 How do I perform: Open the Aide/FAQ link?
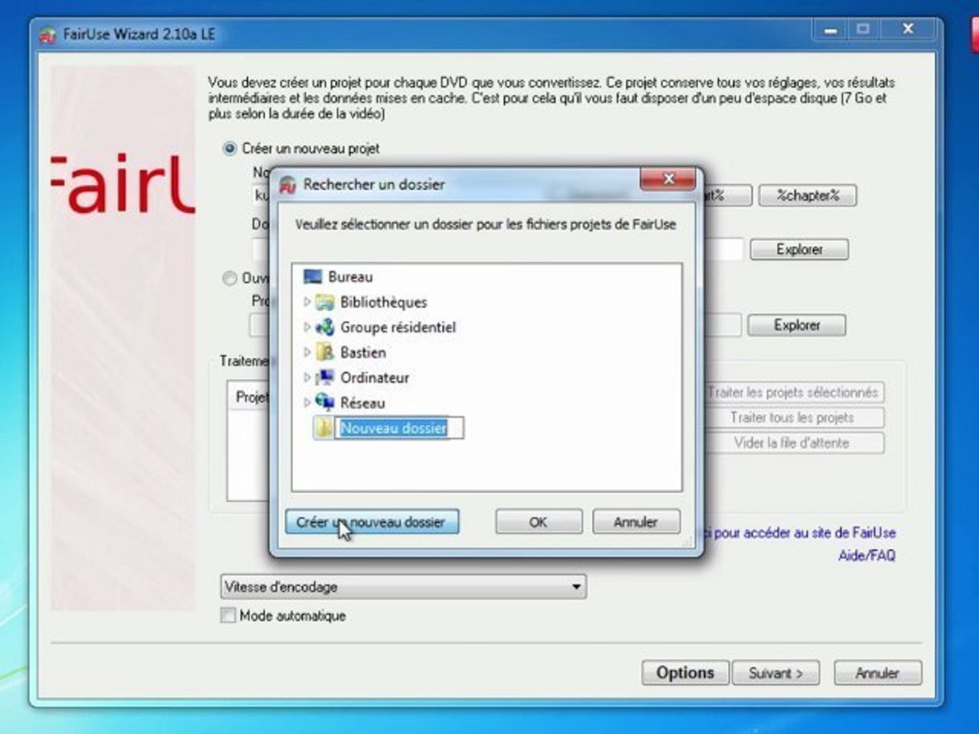tap(867, 556)
